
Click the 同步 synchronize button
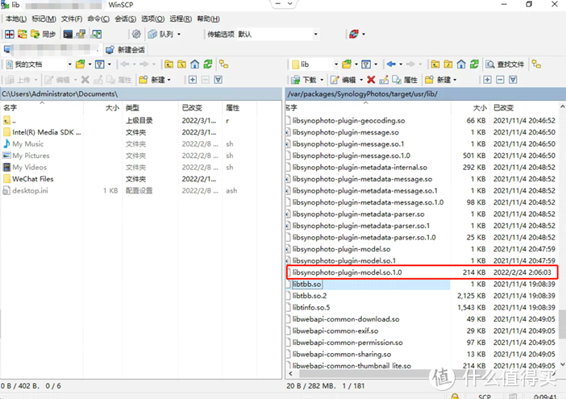(44, 35)
